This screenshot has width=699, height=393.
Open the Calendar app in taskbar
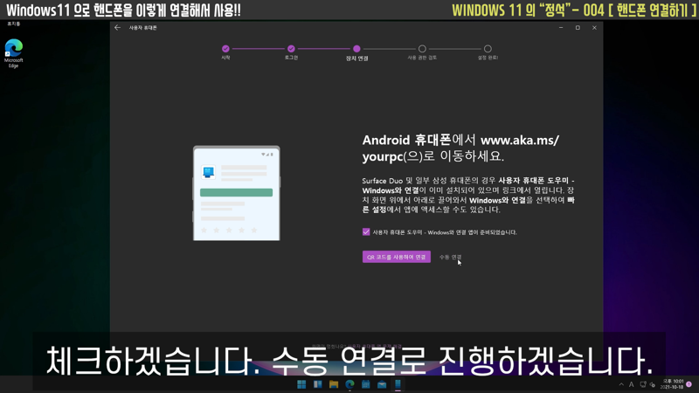click(x=365, y=384)
